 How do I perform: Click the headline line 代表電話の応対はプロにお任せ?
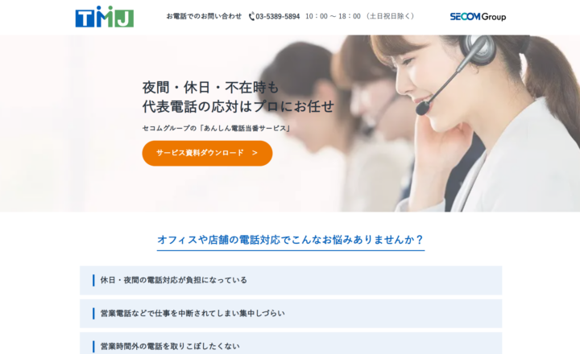pos(238,106)
